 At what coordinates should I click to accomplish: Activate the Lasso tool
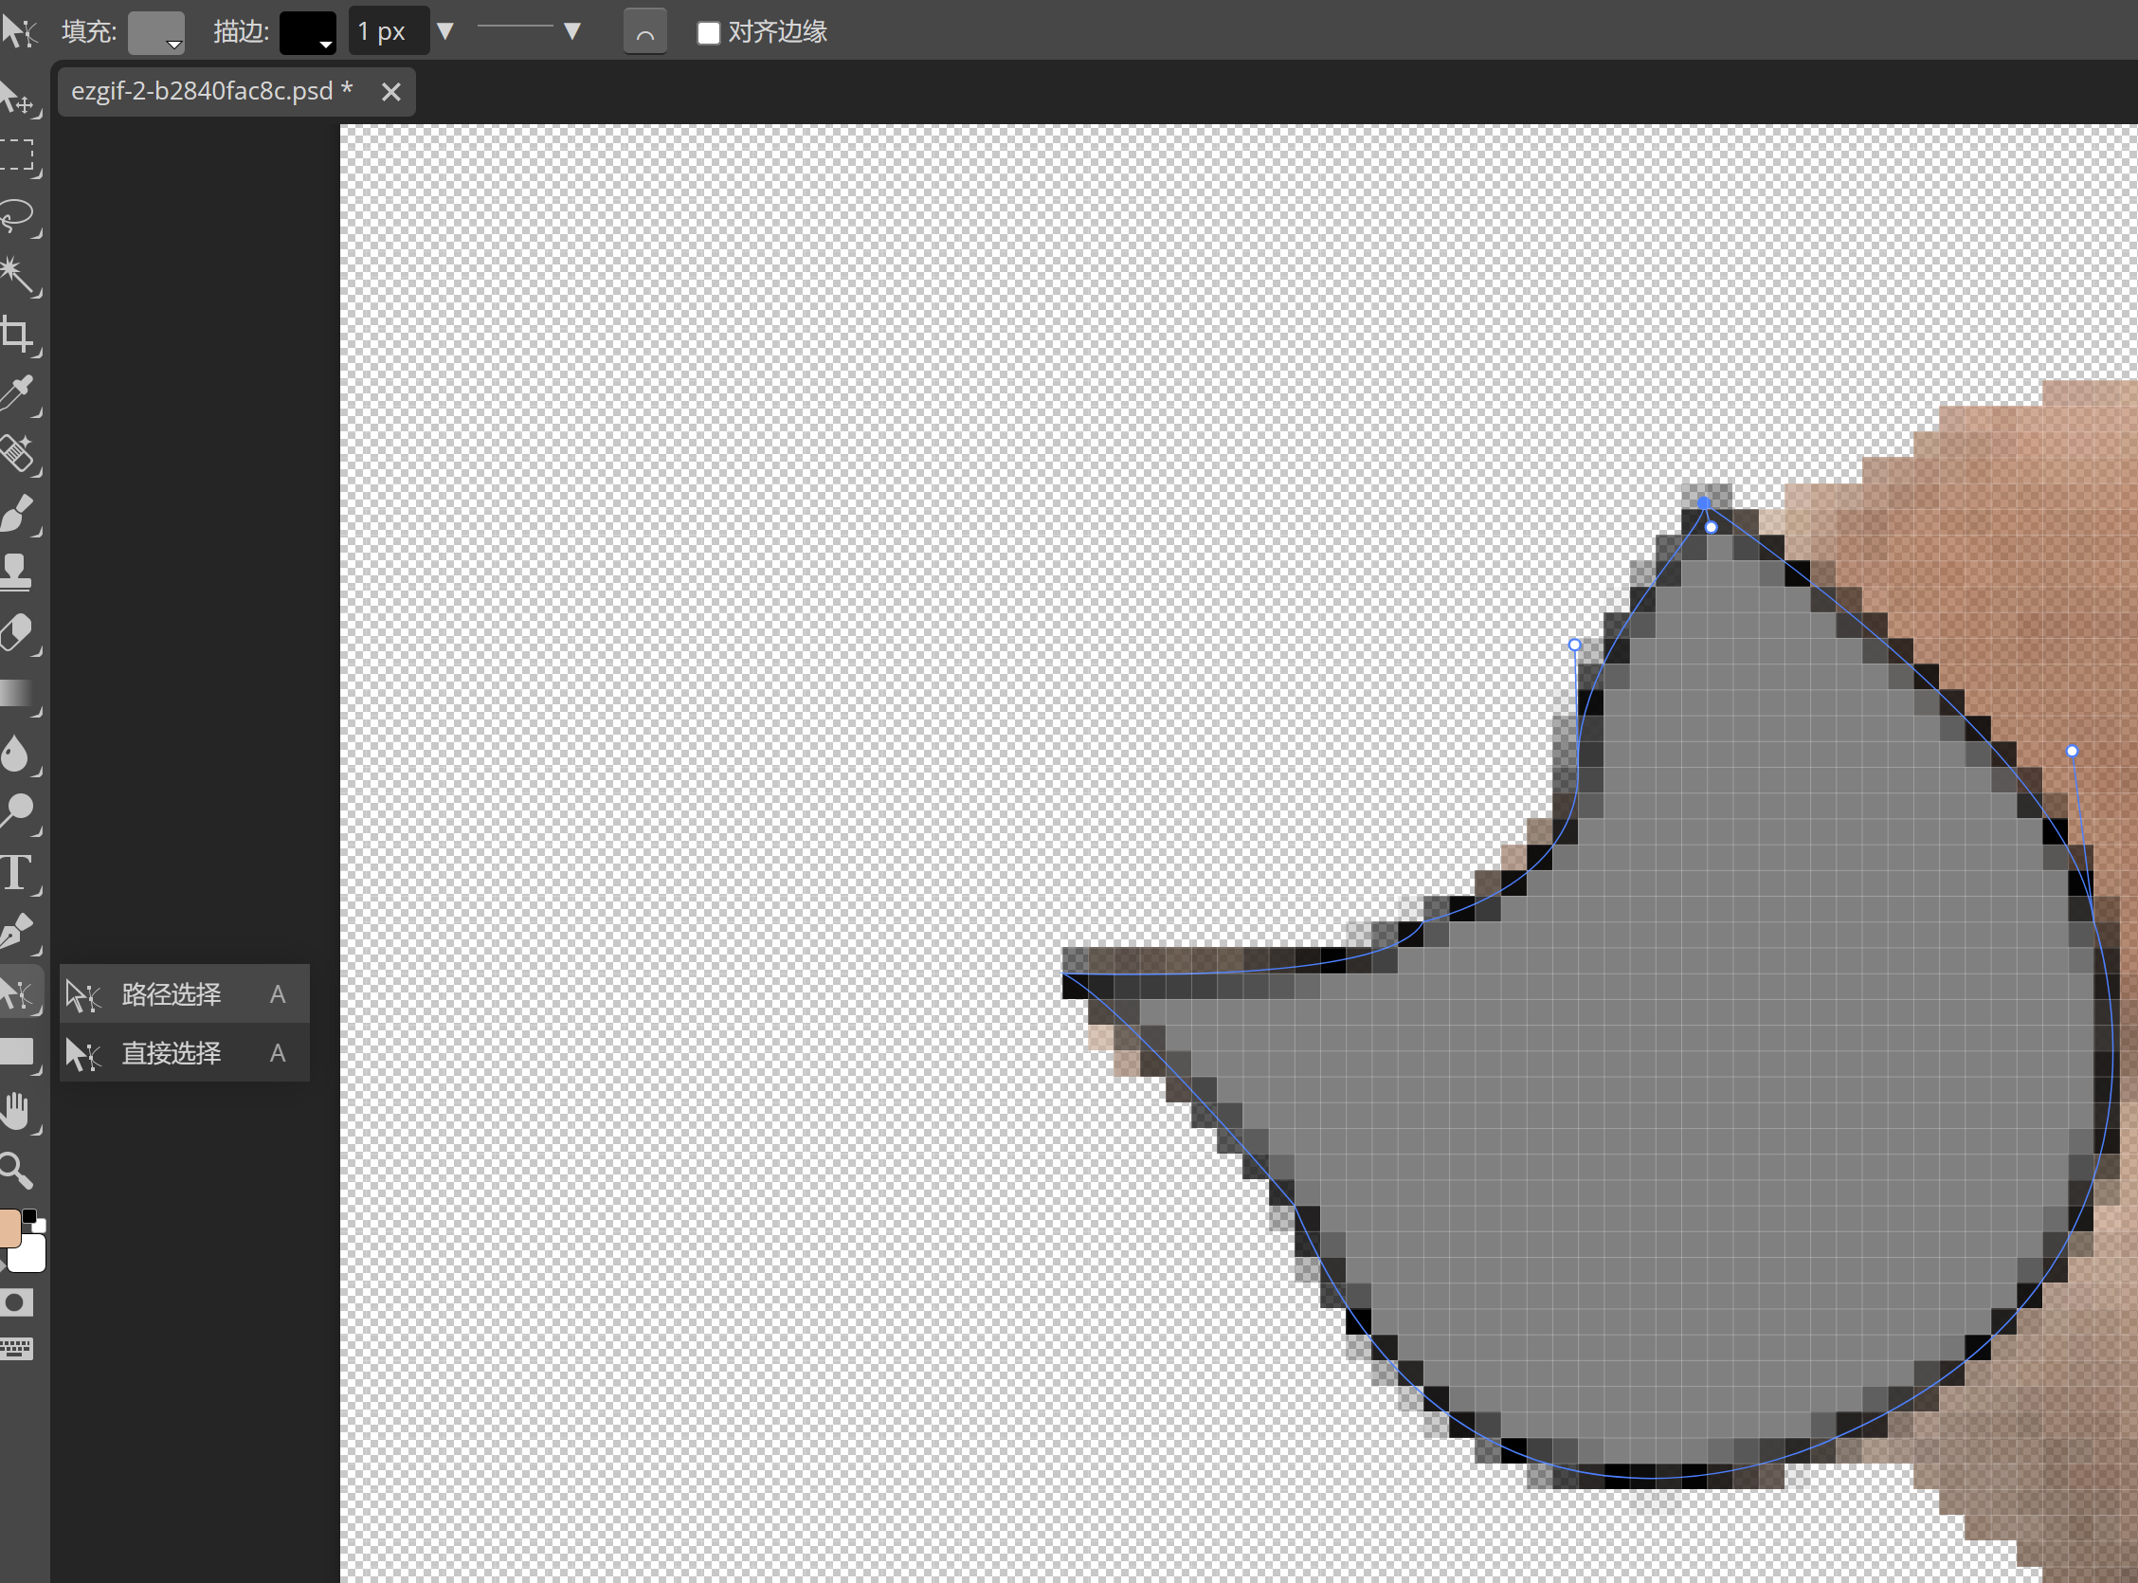click(x=19, y=215)
